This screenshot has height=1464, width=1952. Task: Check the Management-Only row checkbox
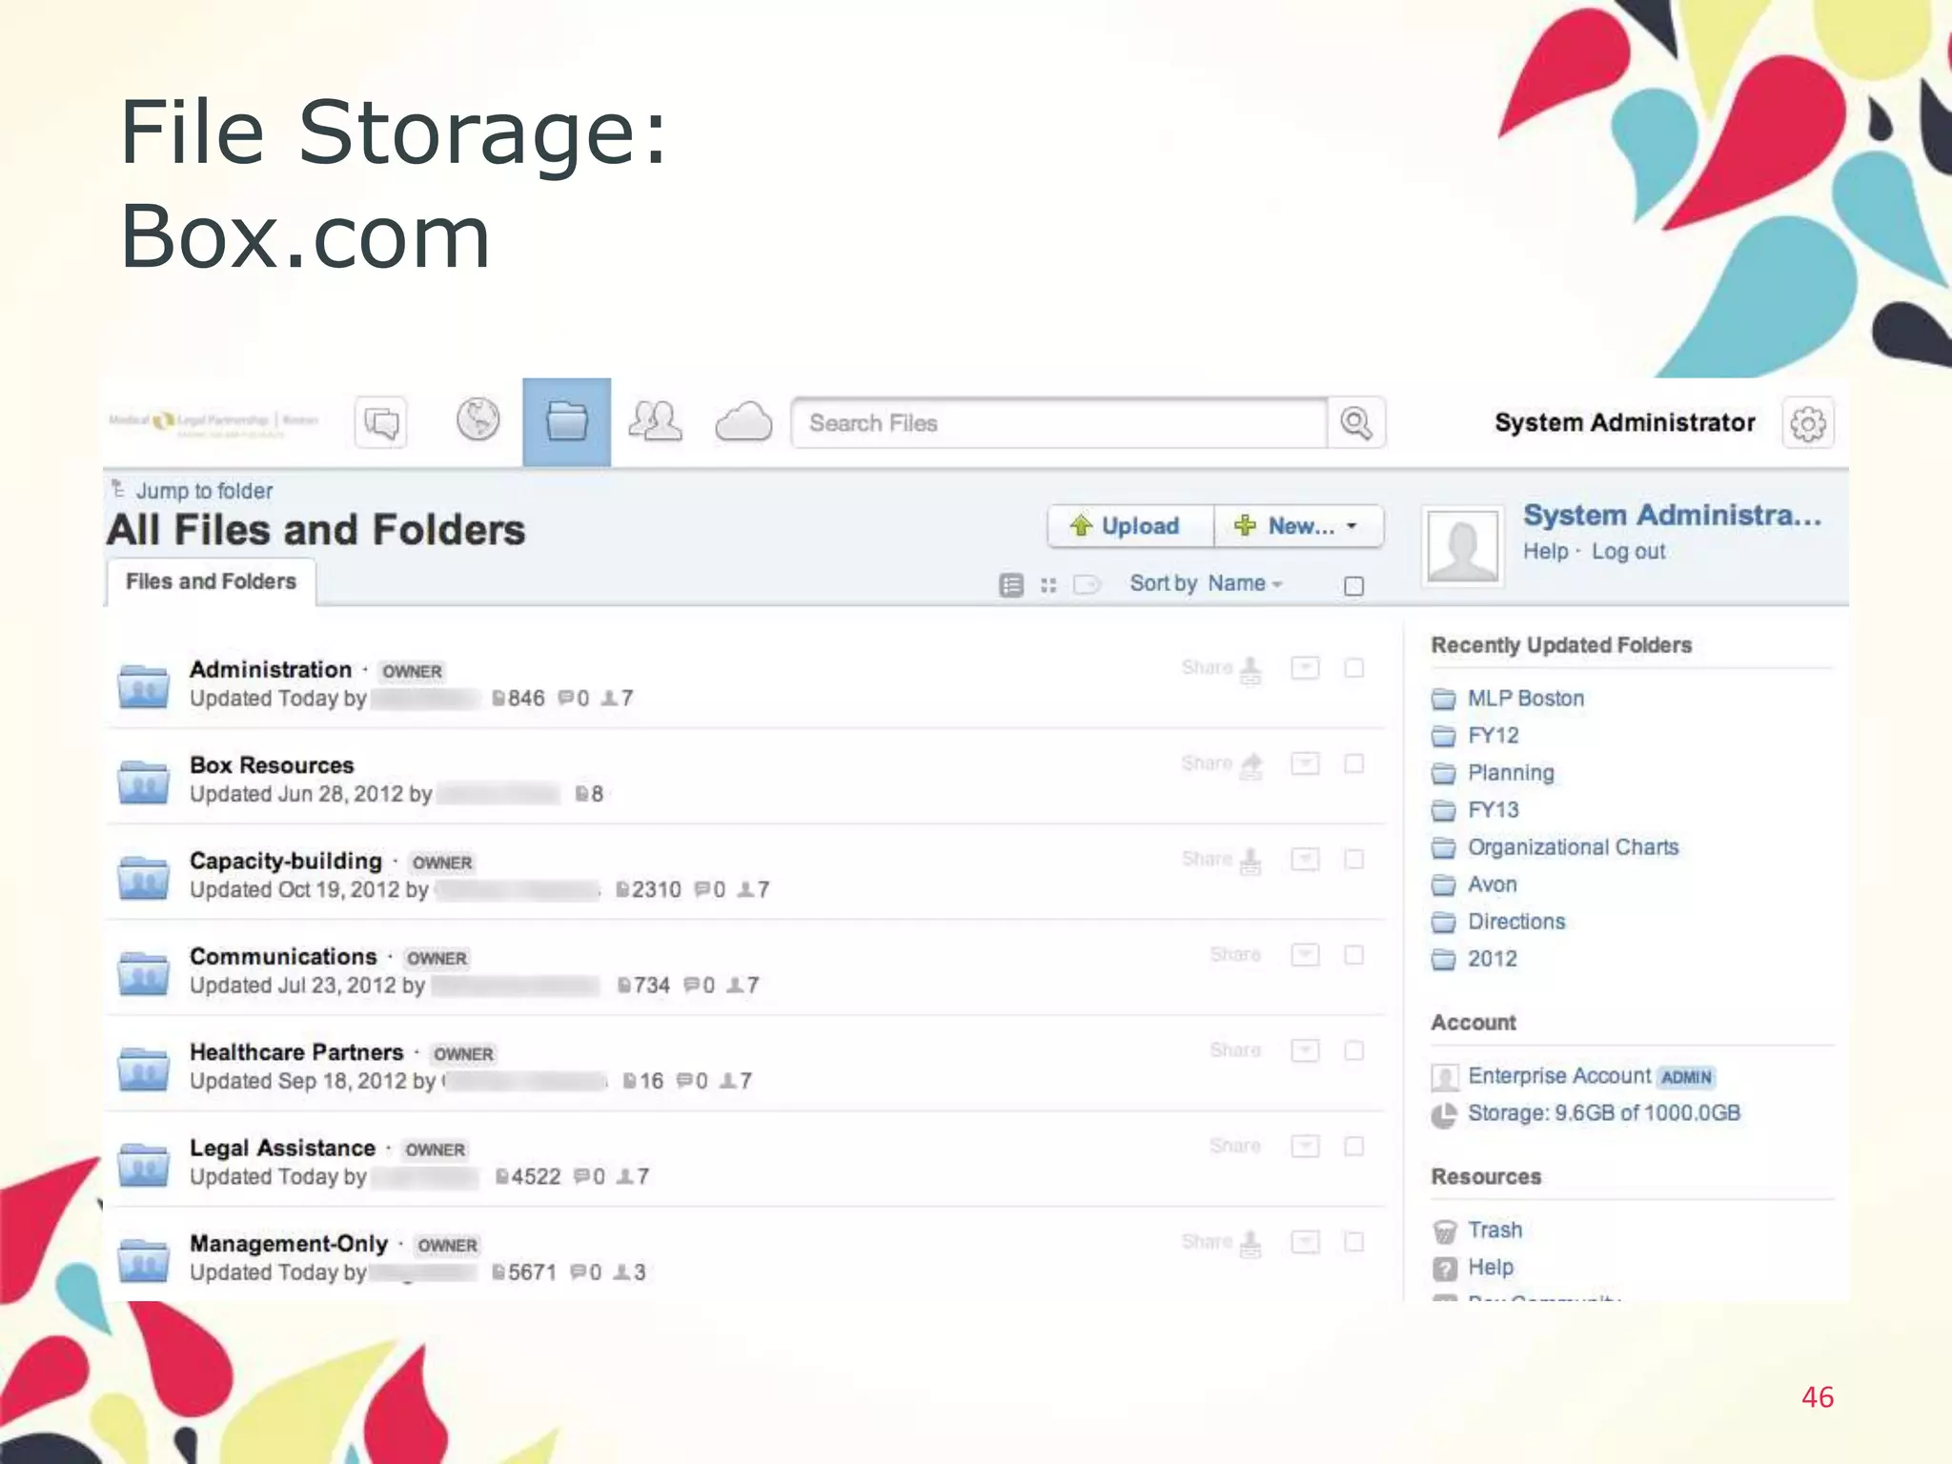[x=1353, y=1242]
